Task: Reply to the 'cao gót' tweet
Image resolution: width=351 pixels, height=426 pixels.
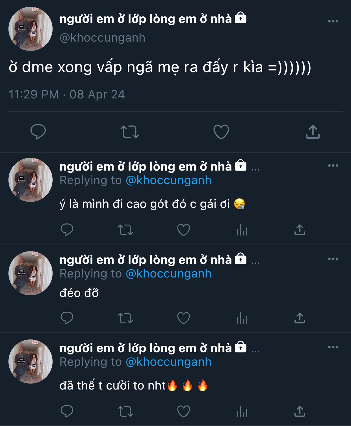Action: point(67,230)
